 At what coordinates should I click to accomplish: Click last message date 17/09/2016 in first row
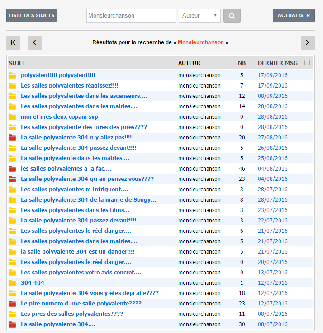[272, 75]
